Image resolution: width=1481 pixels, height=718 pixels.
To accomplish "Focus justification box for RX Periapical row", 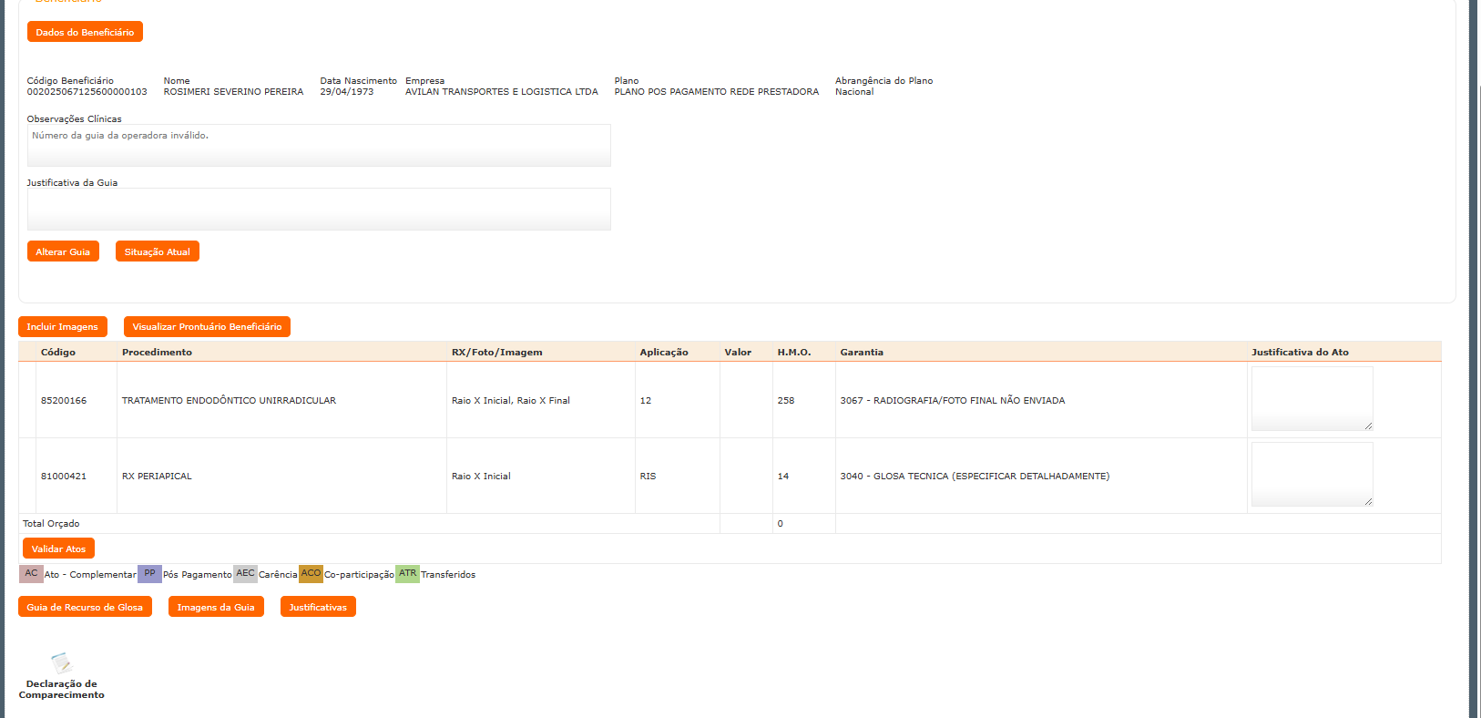I will (1312, 474).
